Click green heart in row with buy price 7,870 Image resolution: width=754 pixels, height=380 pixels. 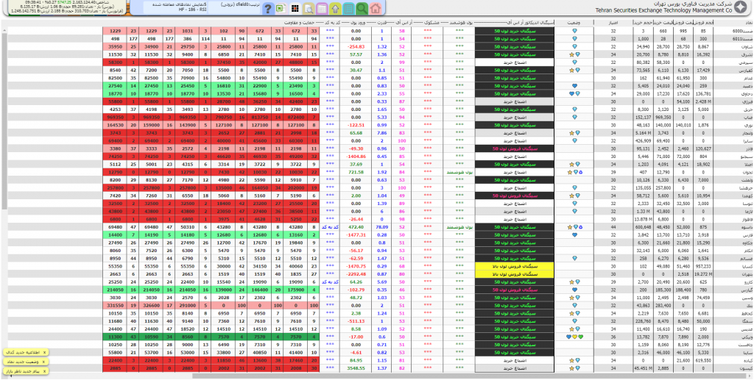pyautogui.click(x=580, y=337)
